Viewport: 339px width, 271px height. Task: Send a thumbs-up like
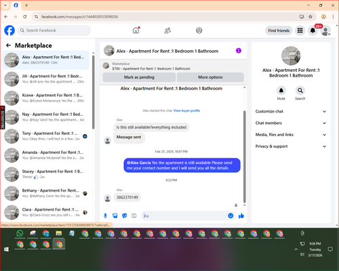coord(241,216)
